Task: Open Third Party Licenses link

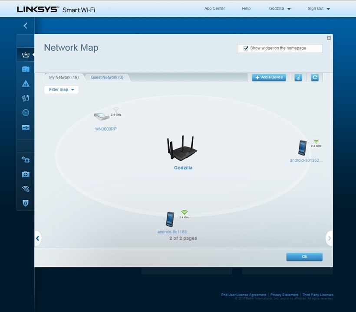Action: click(x=318, y=295)
